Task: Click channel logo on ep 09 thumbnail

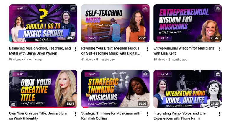Action: [x=73, y=9]
